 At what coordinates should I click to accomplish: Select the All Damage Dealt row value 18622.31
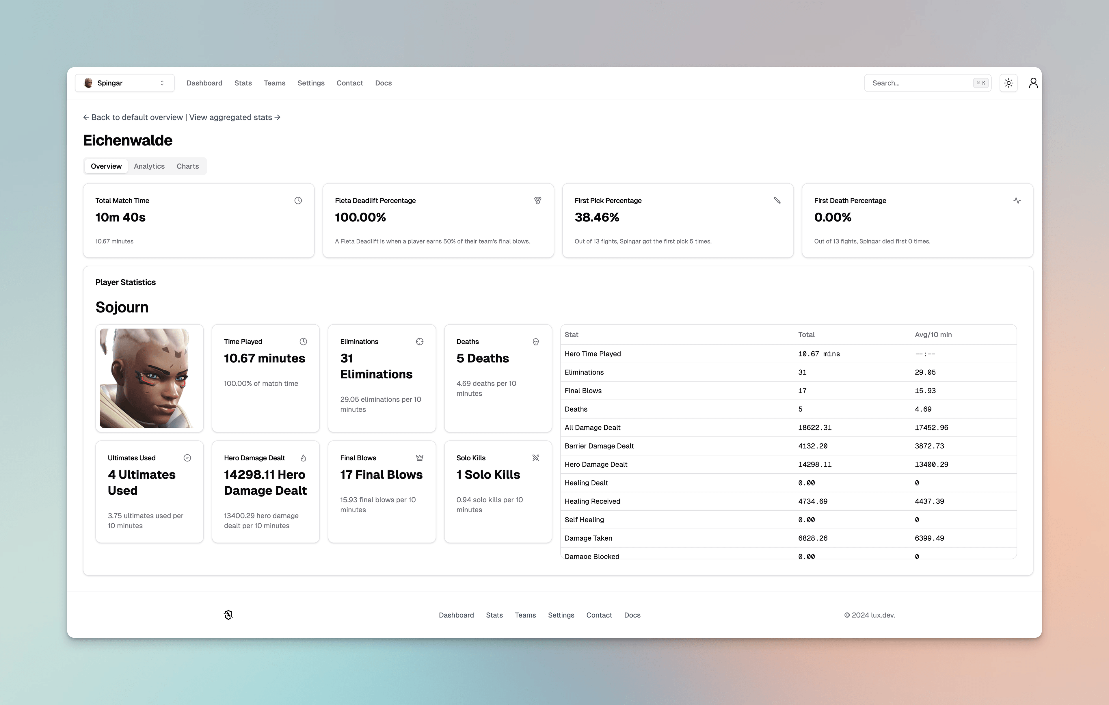[x=815, y=428]
